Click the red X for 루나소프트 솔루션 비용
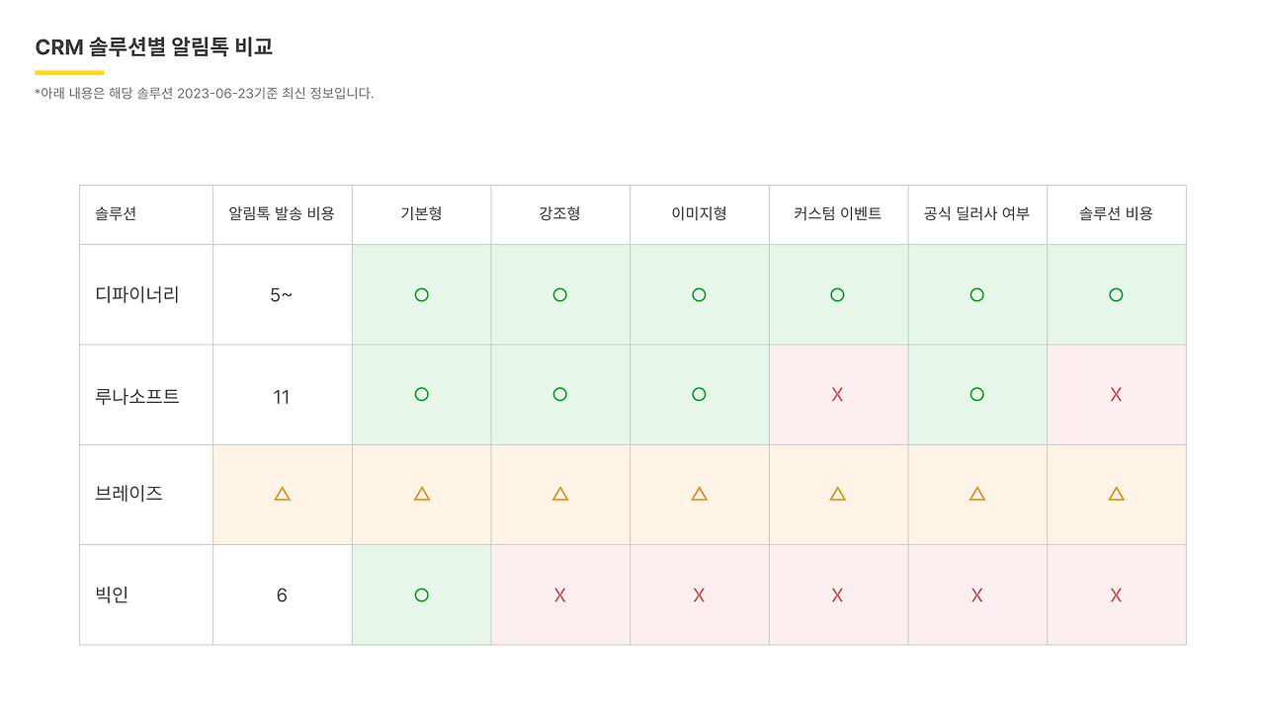 pyautogui.click(x=1116, y=395)
